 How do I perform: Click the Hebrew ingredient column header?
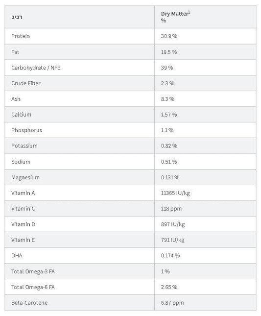(17, 17)
